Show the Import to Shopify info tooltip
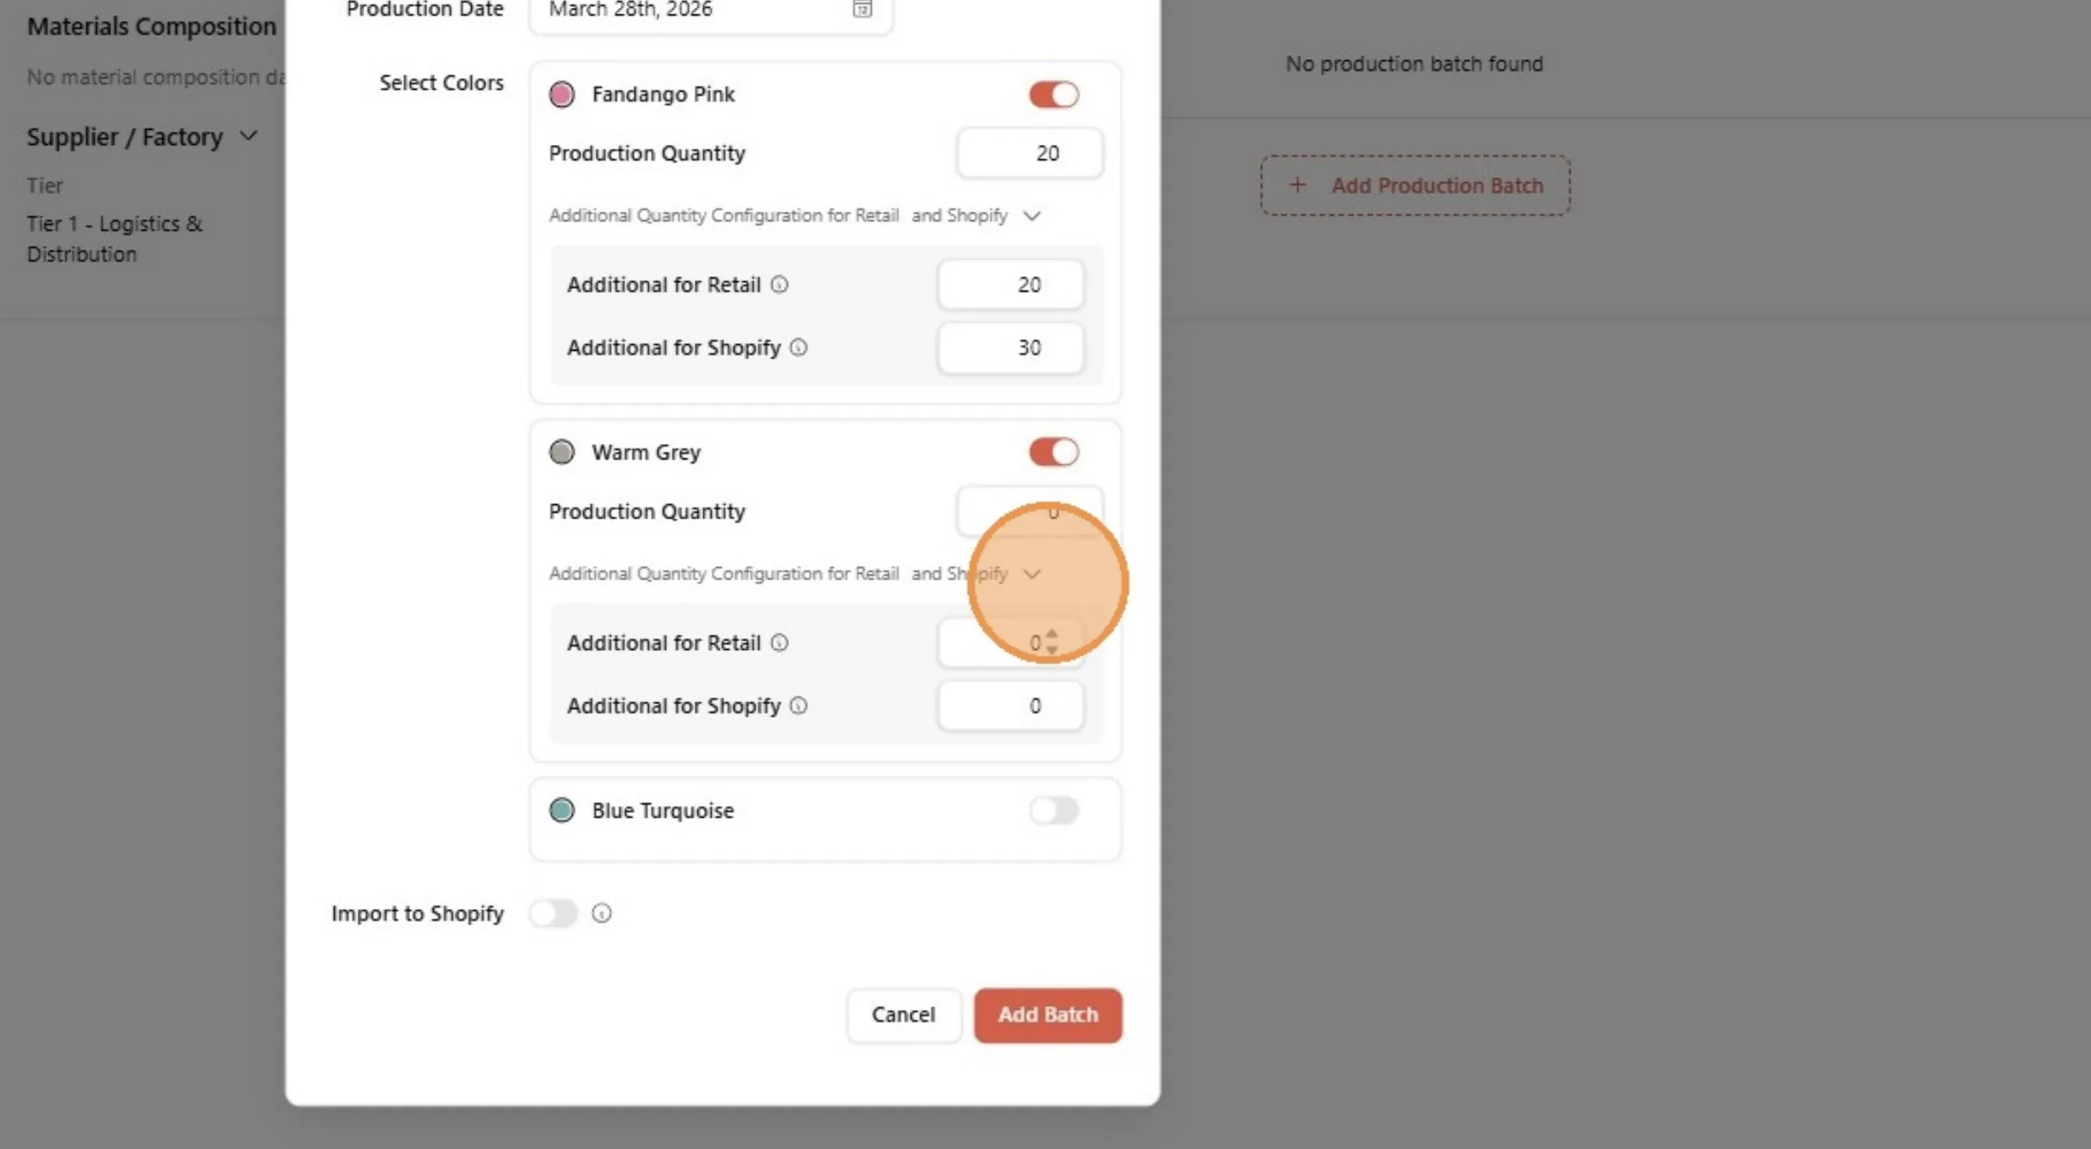 point(602,913)
